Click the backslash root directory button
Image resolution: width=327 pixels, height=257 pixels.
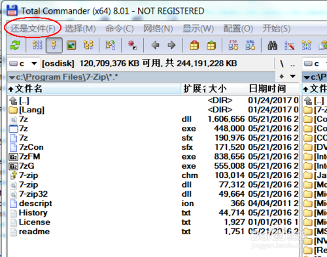pyautogui.click(x=282, y=64)
